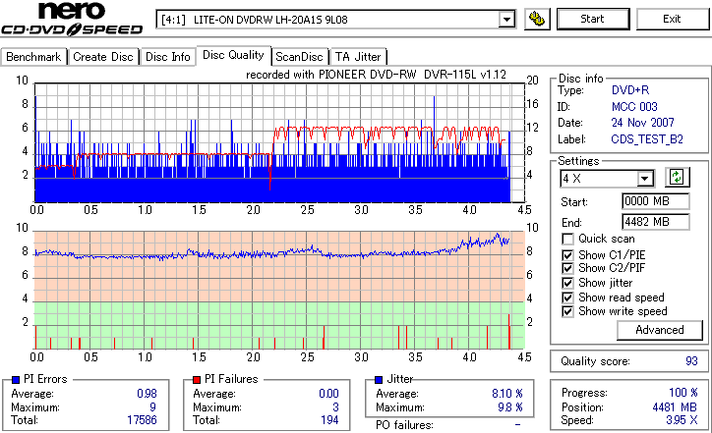Open the LITE-ON drive selection dropdown

coord(506,20)
